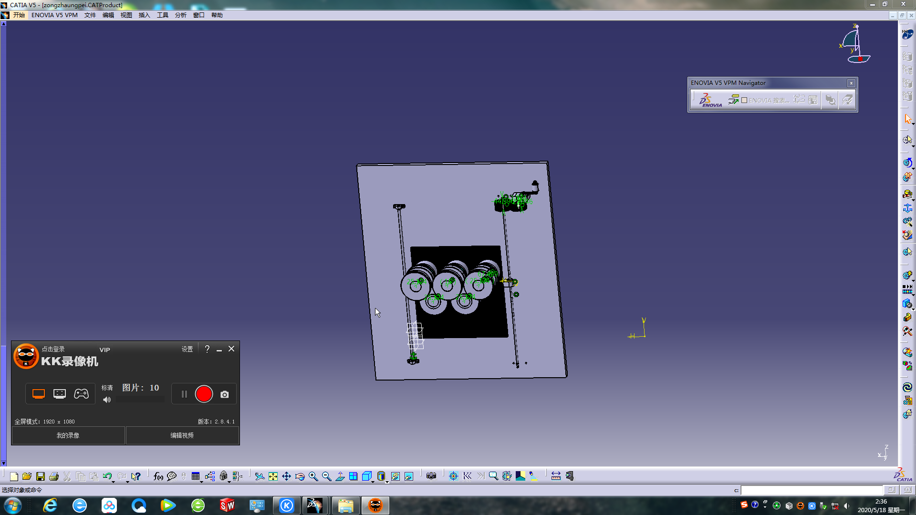Expand the Undo history dropdown arrow
Image resolution: width=916 pixels, height=515 pixels.
tap(114, 482)
